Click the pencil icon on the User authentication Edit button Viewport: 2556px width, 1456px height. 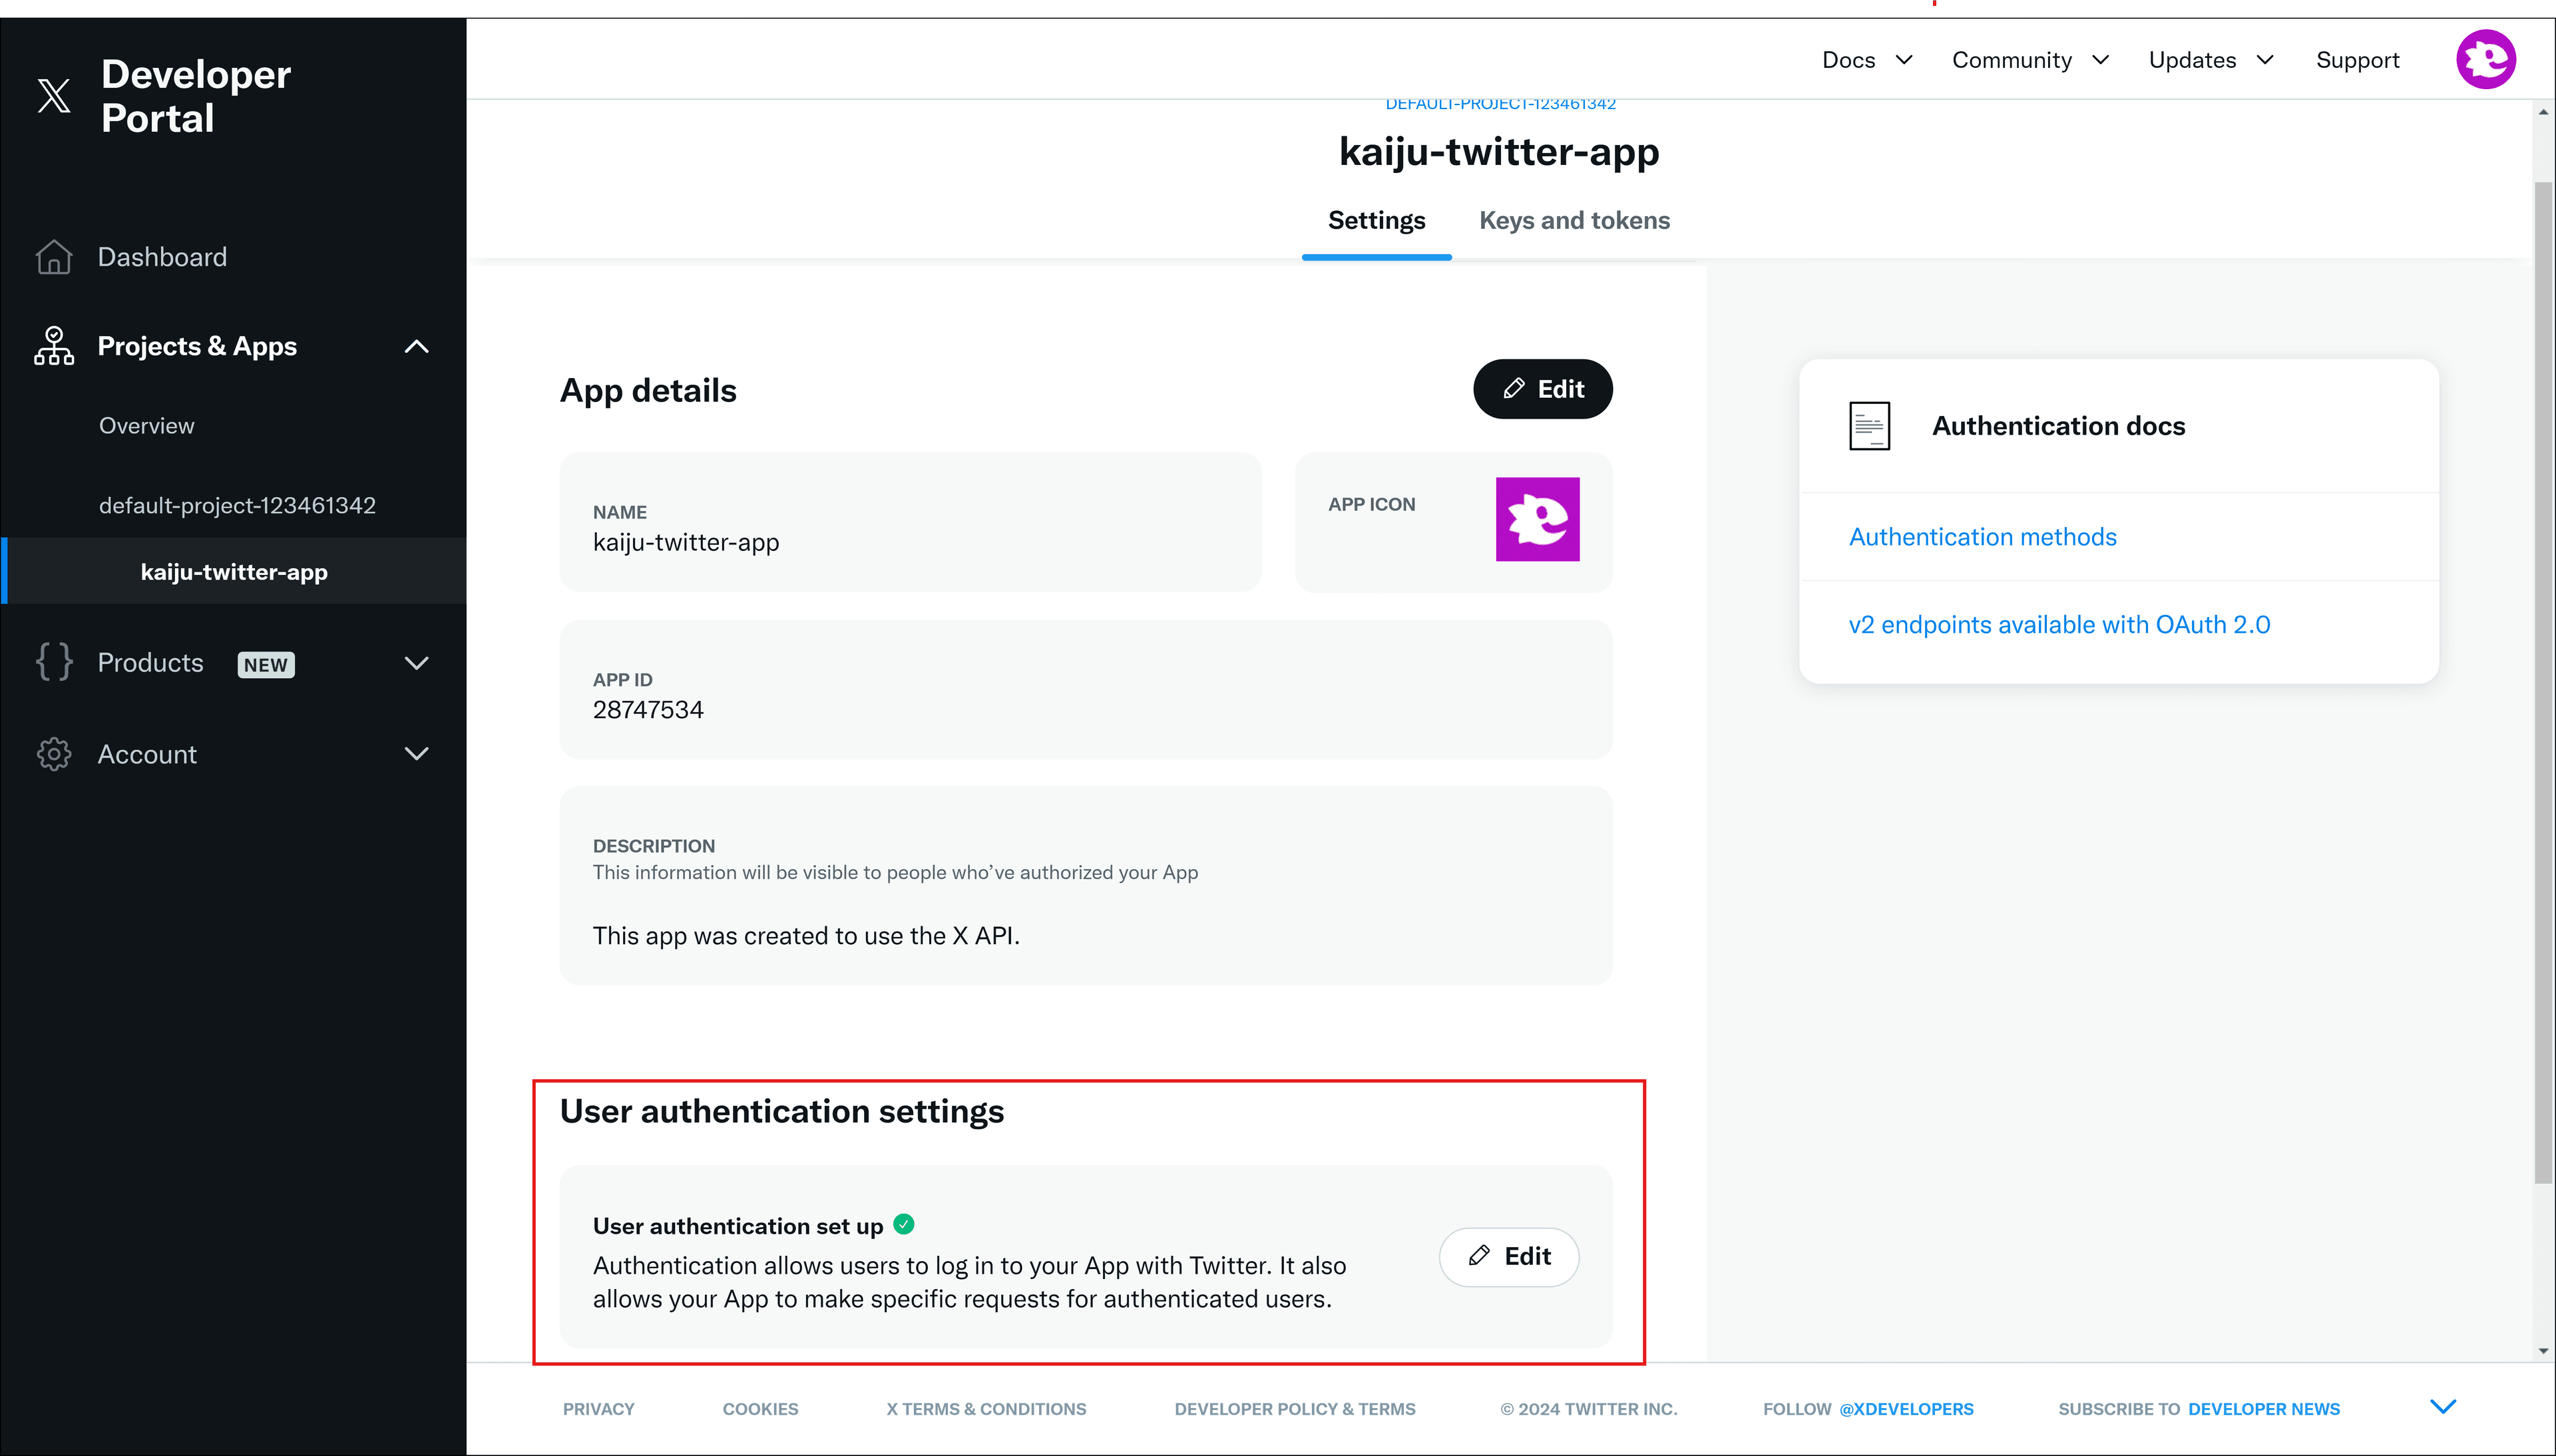(x=1480, y=1256)
